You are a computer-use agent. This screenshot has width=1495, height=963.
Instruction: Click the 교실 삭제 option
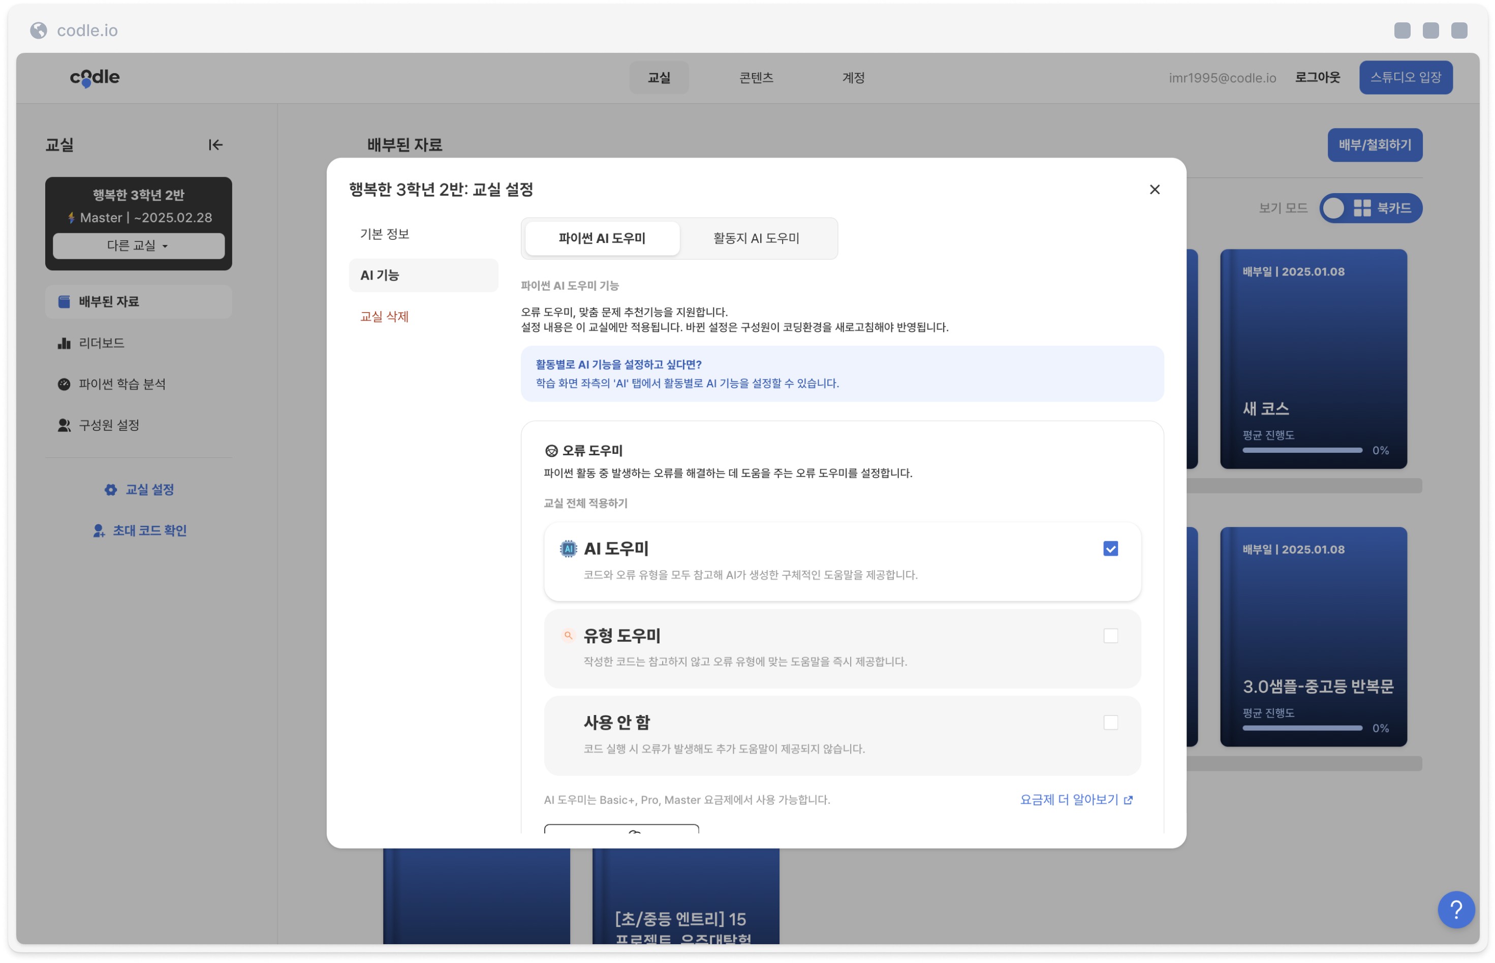pos(385,317)
